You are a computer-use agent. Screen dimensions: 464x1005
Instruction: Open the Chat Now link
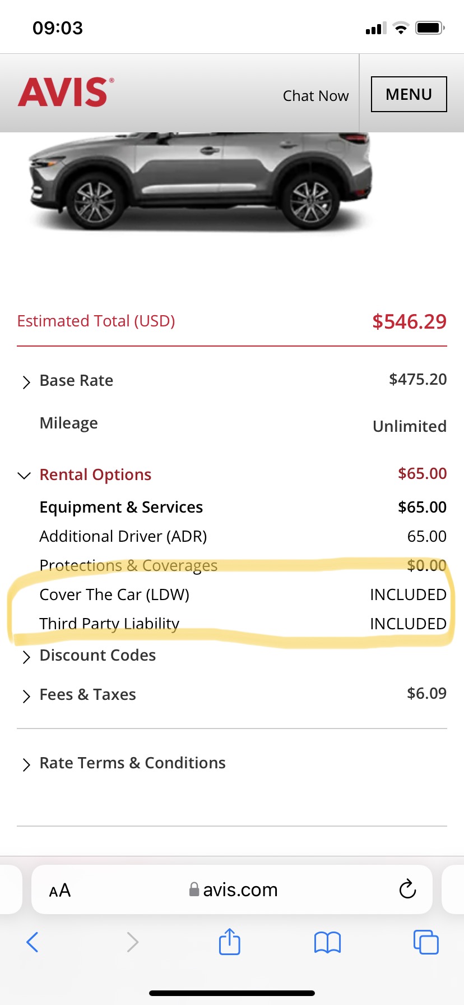point(315,96)
